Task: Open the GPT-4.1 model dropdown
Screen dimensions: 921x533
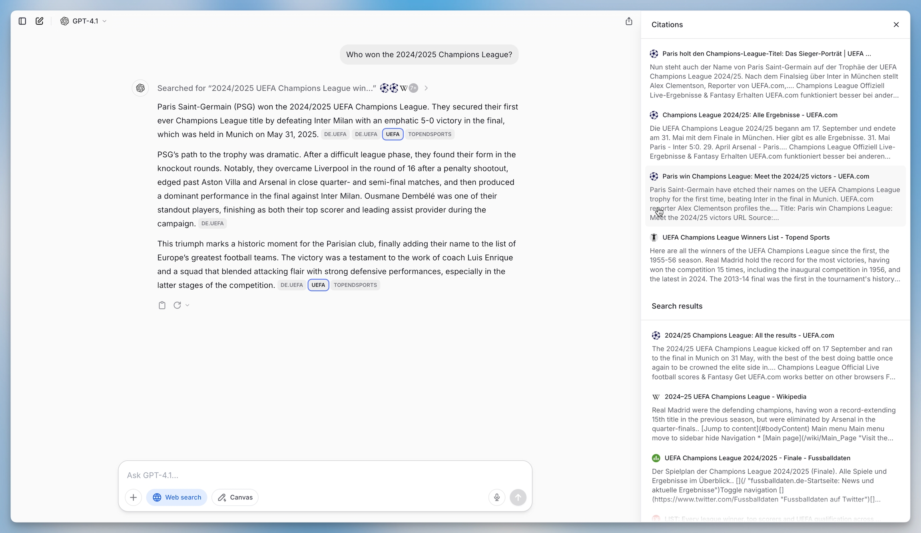Action: tap(84, 21)
